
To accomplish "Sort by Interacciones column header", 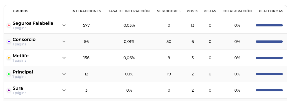I will tap(86, 11).
